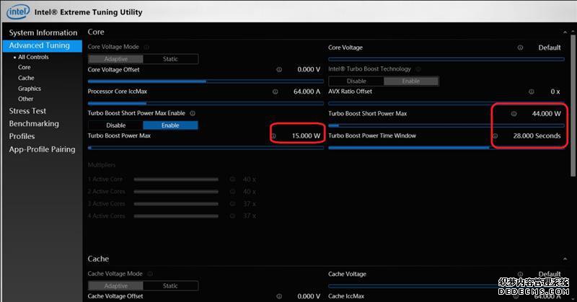Viewport: 577px width, 302px height.
Task: Click the Core Voltage Default value
Action: [x=550, y=48]
